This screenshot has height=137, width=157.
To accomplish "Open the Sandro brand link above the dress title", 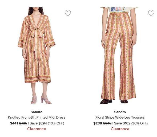I will (x=37, y=112).
